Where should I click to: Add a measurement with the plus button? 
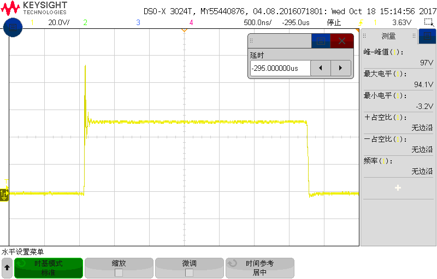(x=398, y=188)
